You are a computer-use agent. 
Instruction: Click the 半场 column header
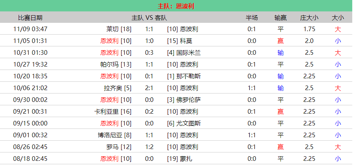pos(251,17)
